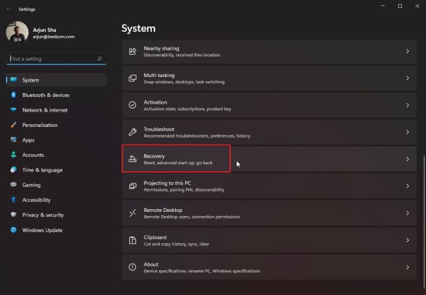Image resolution: width=426 pixels, height=295 pixels.
Task: Click the Arjun Sha profile picture
Action: click(x=17, y=32)
